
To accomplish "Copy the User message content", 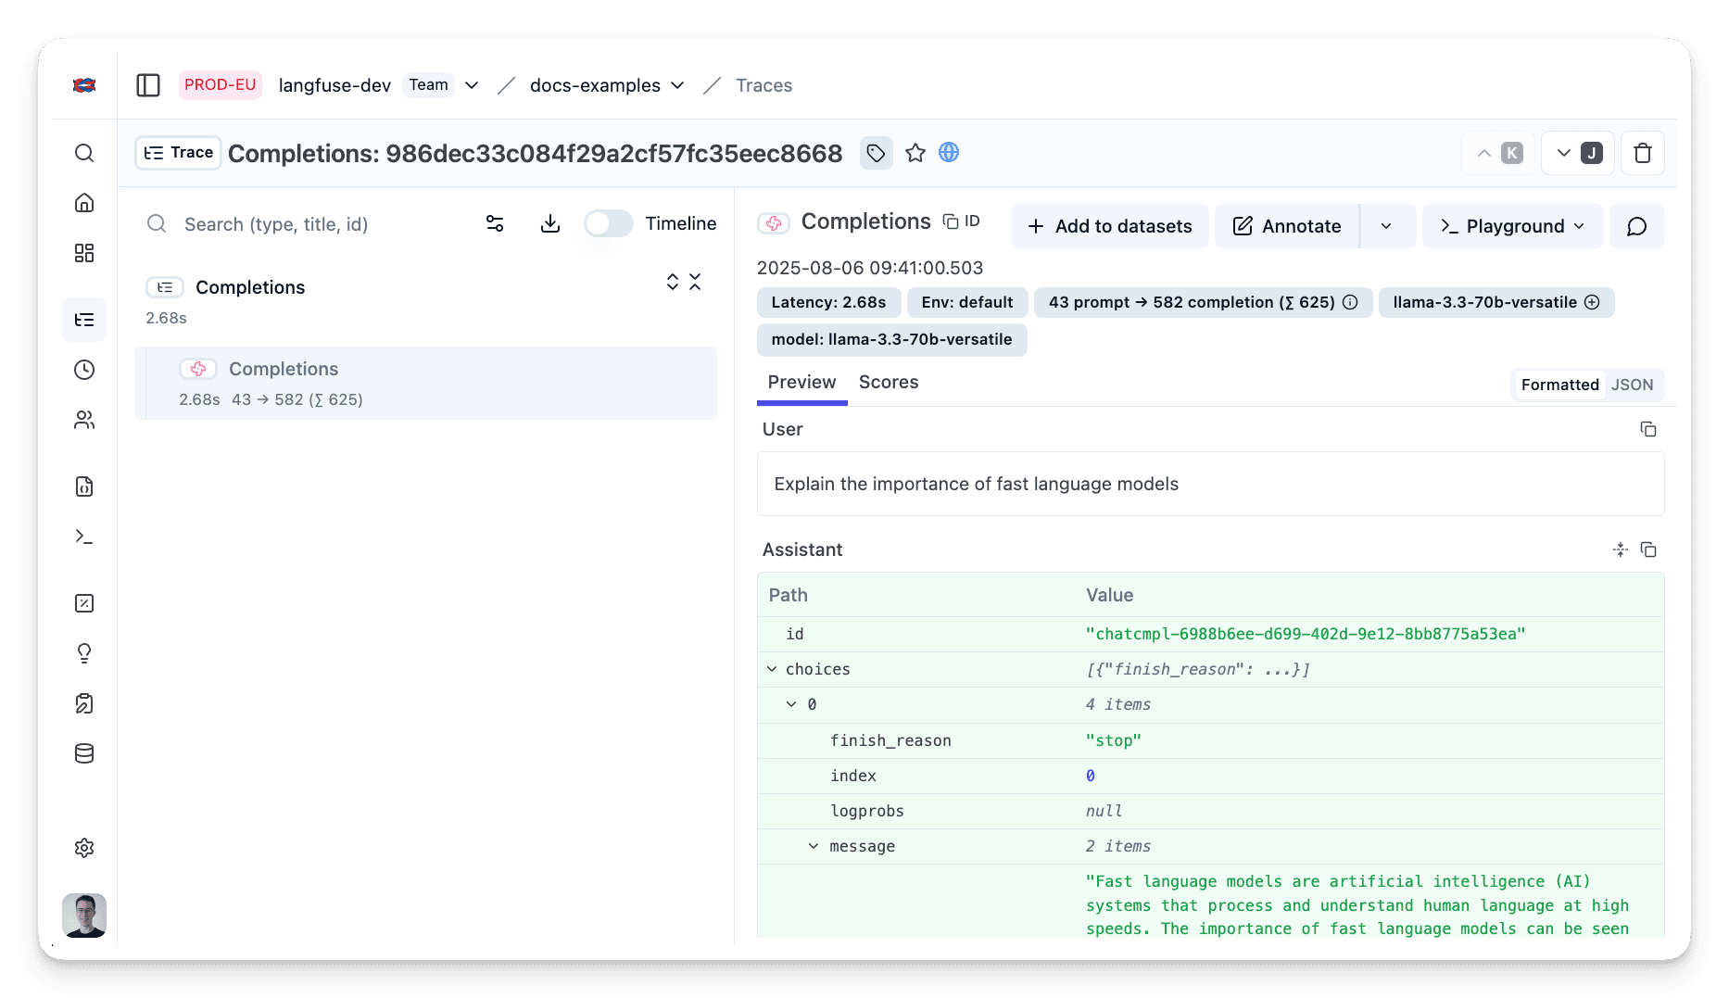I will (1647, 429).
